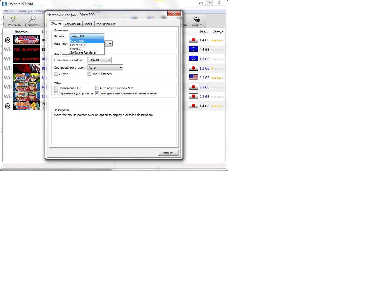Switch to the Улучшения tab

click(72, 24)
